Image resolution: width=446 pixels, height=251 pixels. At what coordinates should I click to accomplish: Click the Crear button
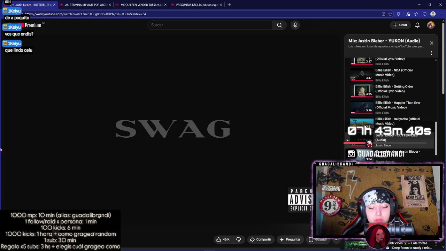[x=400, y=25]
